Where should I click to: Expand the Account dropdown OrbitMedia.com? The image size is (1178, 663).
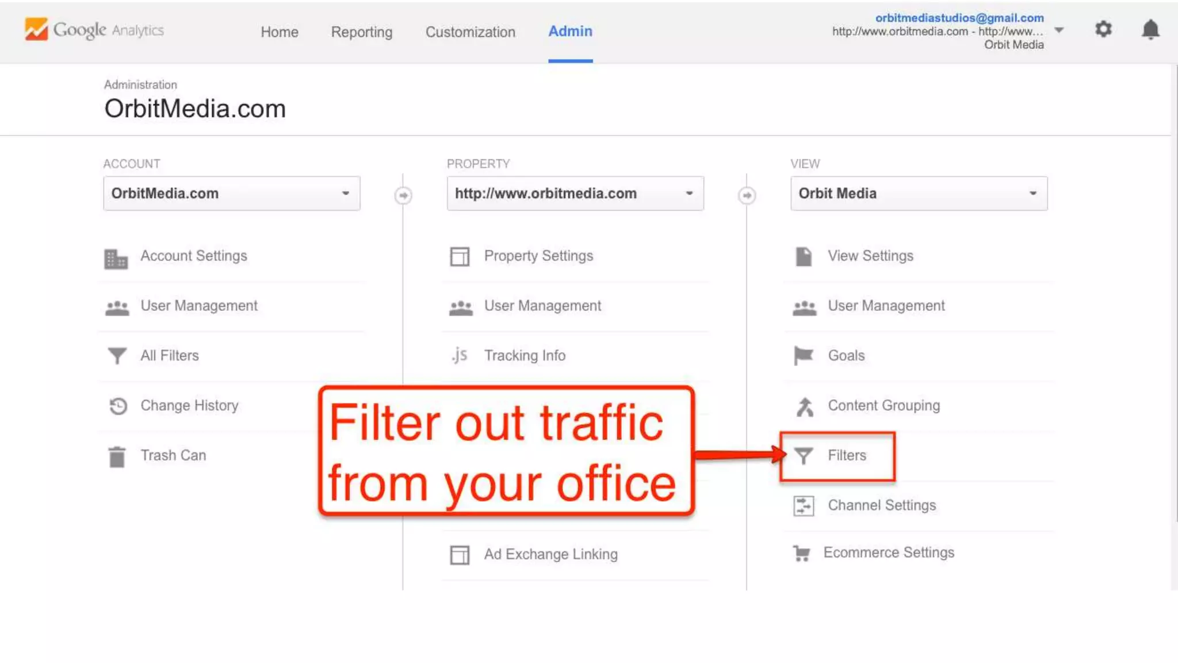tap(231, 193)
